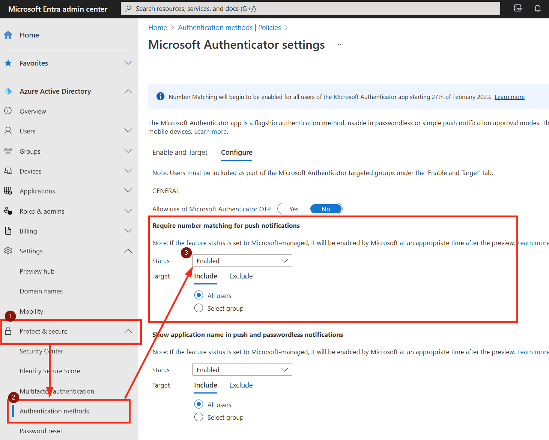
Task: Switch to application name Exclude tab
Action: click(241, 385)
